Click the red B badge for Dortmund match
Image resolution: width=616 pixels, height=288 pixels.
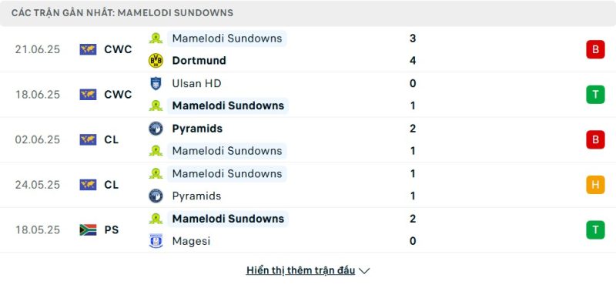595,49
